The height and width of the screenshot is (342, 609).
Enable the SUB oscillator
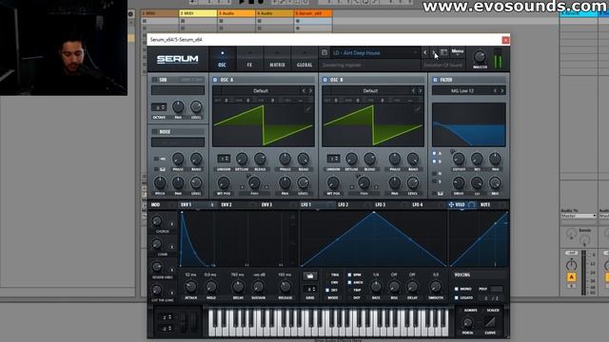point(154,80)
